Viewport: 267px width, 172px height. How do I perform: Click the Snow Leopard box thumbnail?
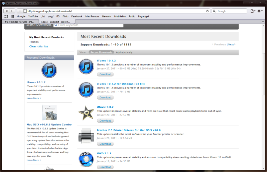pos(49,113)
